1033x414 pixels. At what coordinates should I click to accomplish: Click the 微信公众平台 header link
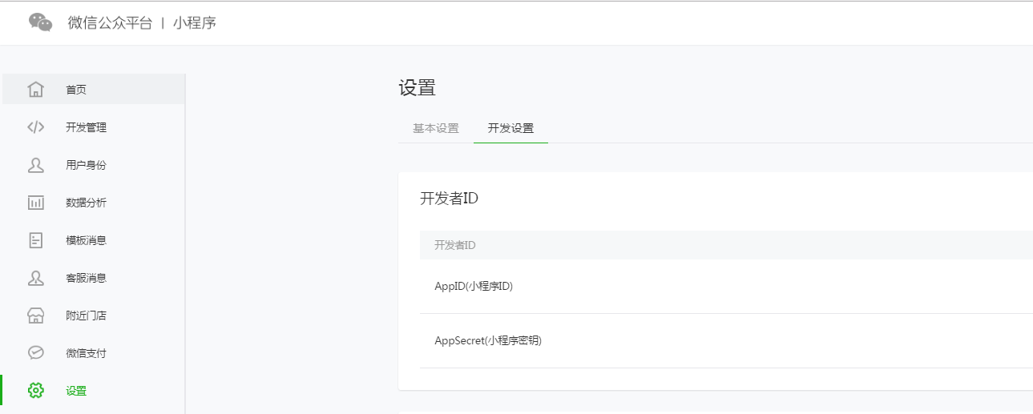[x=110, y=22]
